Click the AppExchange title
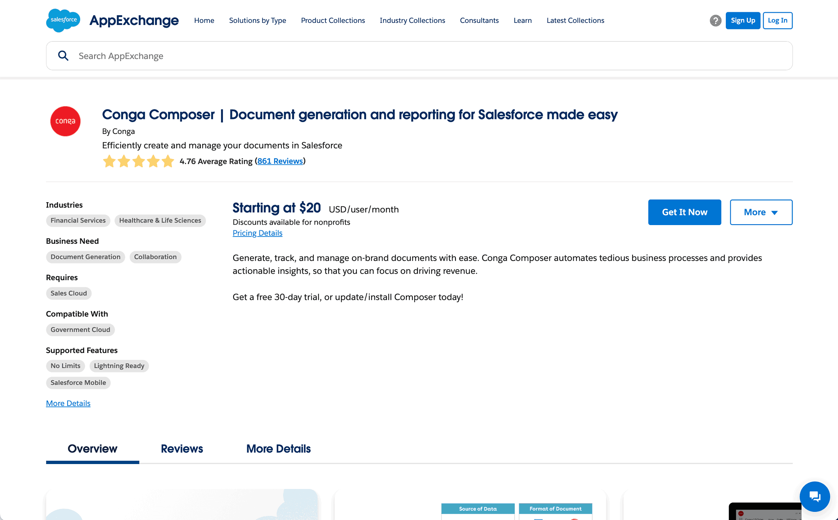This screenshot has height=520, width=838. coord(134,20)
